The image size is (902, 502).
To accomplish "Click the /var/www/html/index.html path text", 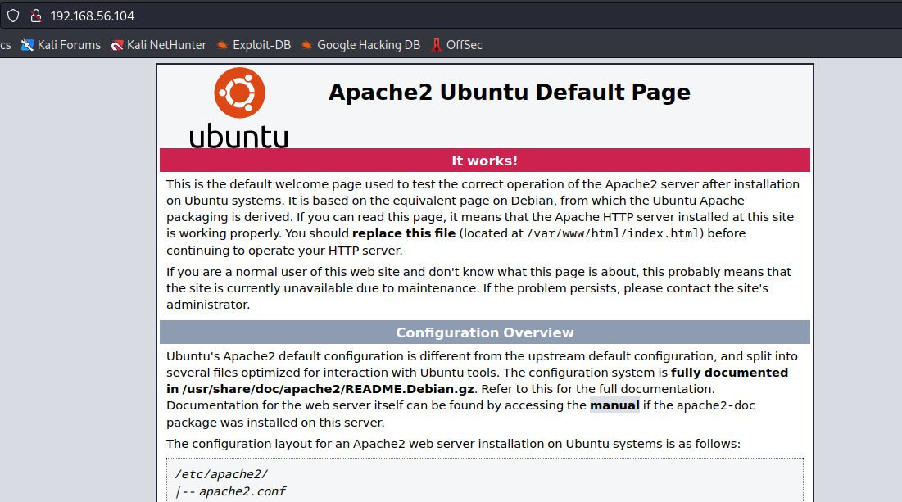I will click(613, 233).
